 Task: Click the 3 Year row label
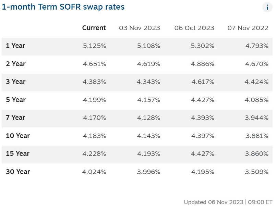coord(16,82)
